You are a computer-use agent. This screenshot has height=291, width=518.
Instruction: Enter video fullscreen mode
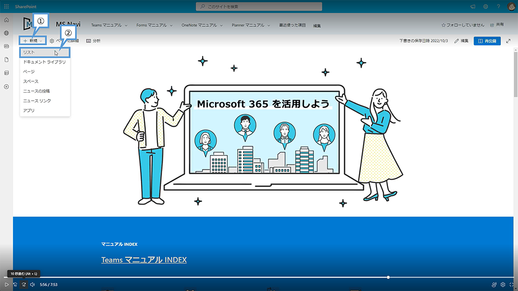(512, 284)
